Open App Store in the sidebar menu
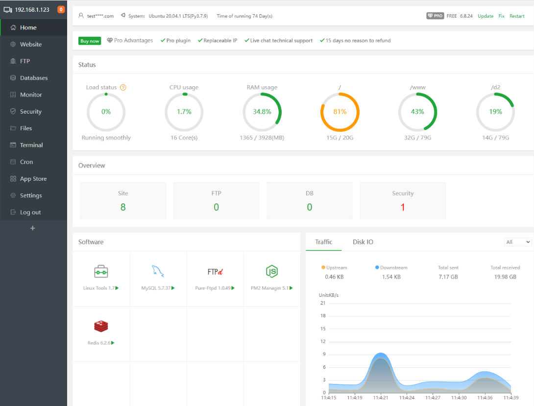Image resolution: width=534 pixels, height=406 pixels. 33,179
